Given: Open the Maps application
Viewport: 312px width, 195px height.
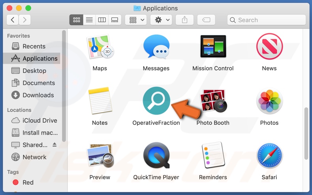Looking at the screenshot, I should tap(100, 47).
